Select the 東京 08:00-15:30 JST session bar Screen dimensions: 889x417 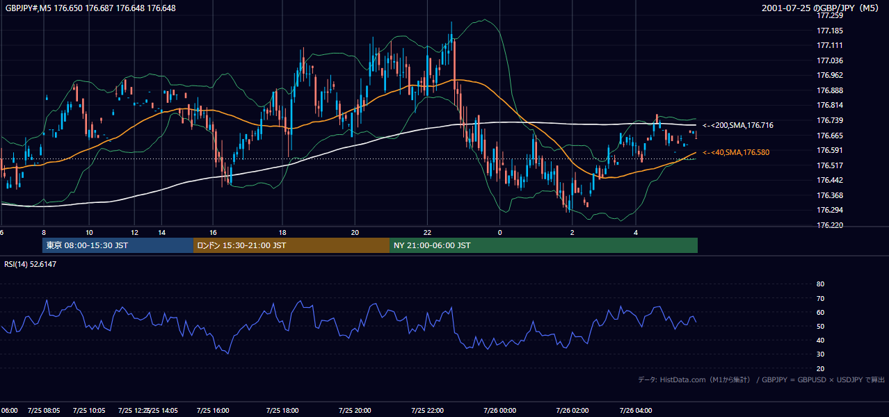click(x=118, y=245)
